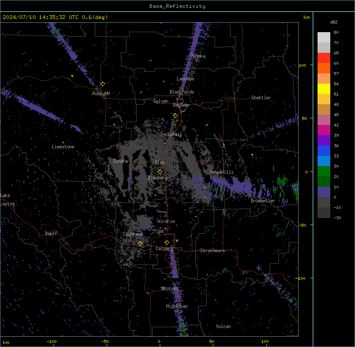Click the Cochrane label
The width and height of the screenshot is (355, 347).
[x=133, y=234]
